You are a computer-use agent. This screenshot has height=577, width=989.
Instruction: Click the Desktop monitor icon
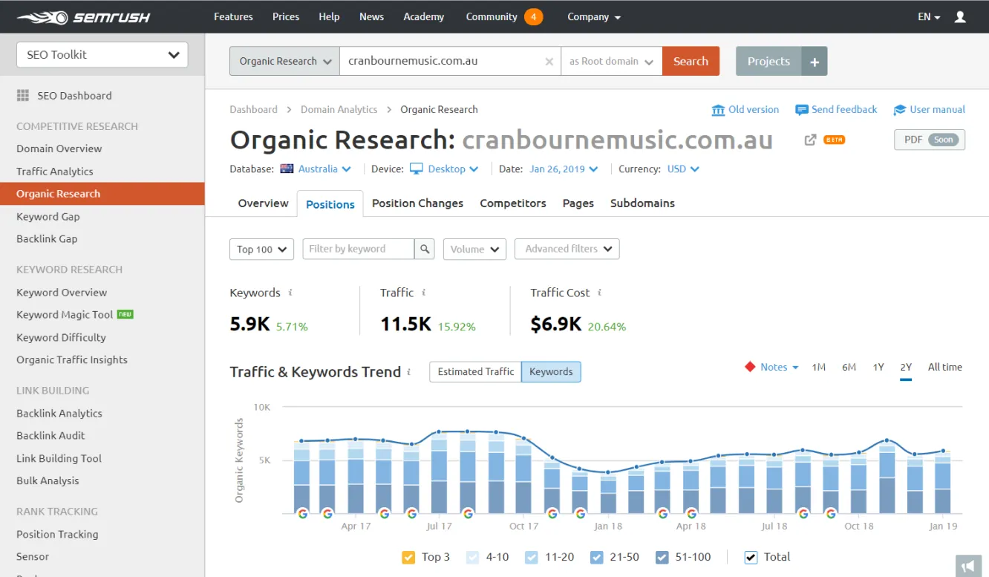(417, 169)
